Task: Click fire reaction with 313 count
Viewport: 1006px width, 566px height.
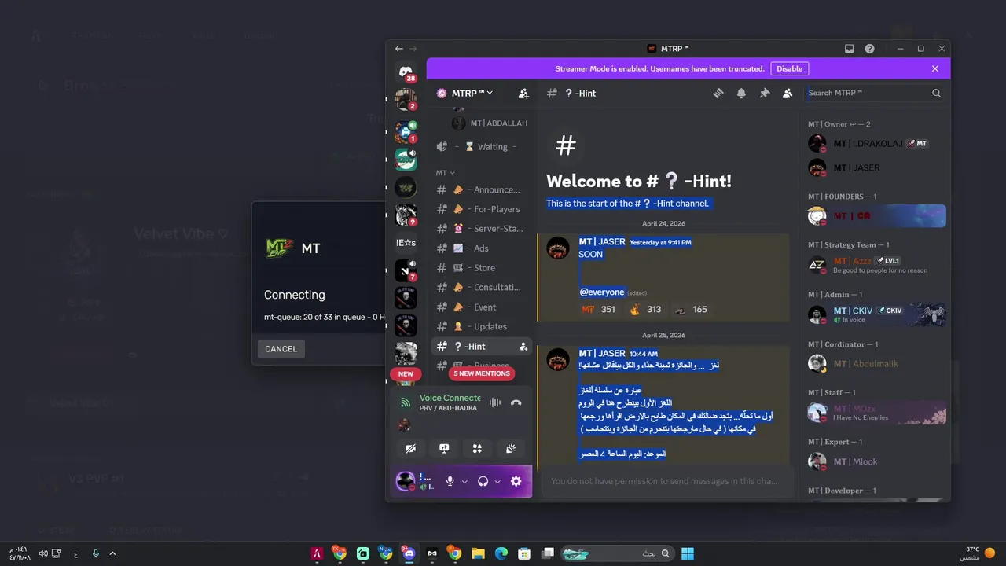Action: click(645, 310)
